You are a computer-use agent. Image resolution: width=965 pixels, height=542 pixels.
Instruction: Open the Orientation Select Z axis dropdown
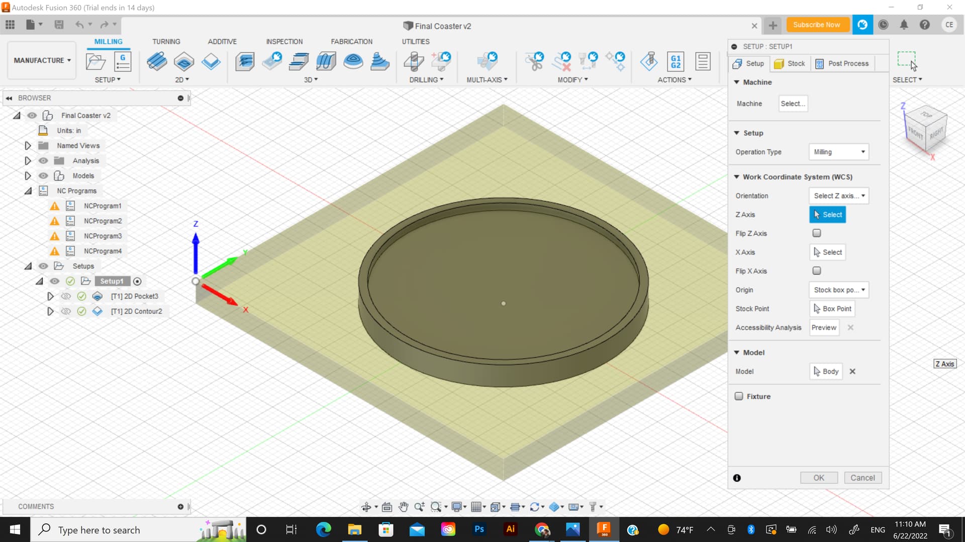[839, 196]
